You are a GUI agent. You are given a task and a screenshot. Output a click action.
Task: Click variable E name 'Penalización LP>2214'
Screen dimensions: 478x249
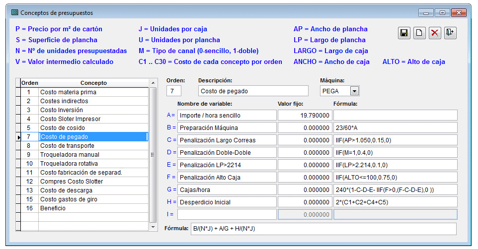click(227, 165)
